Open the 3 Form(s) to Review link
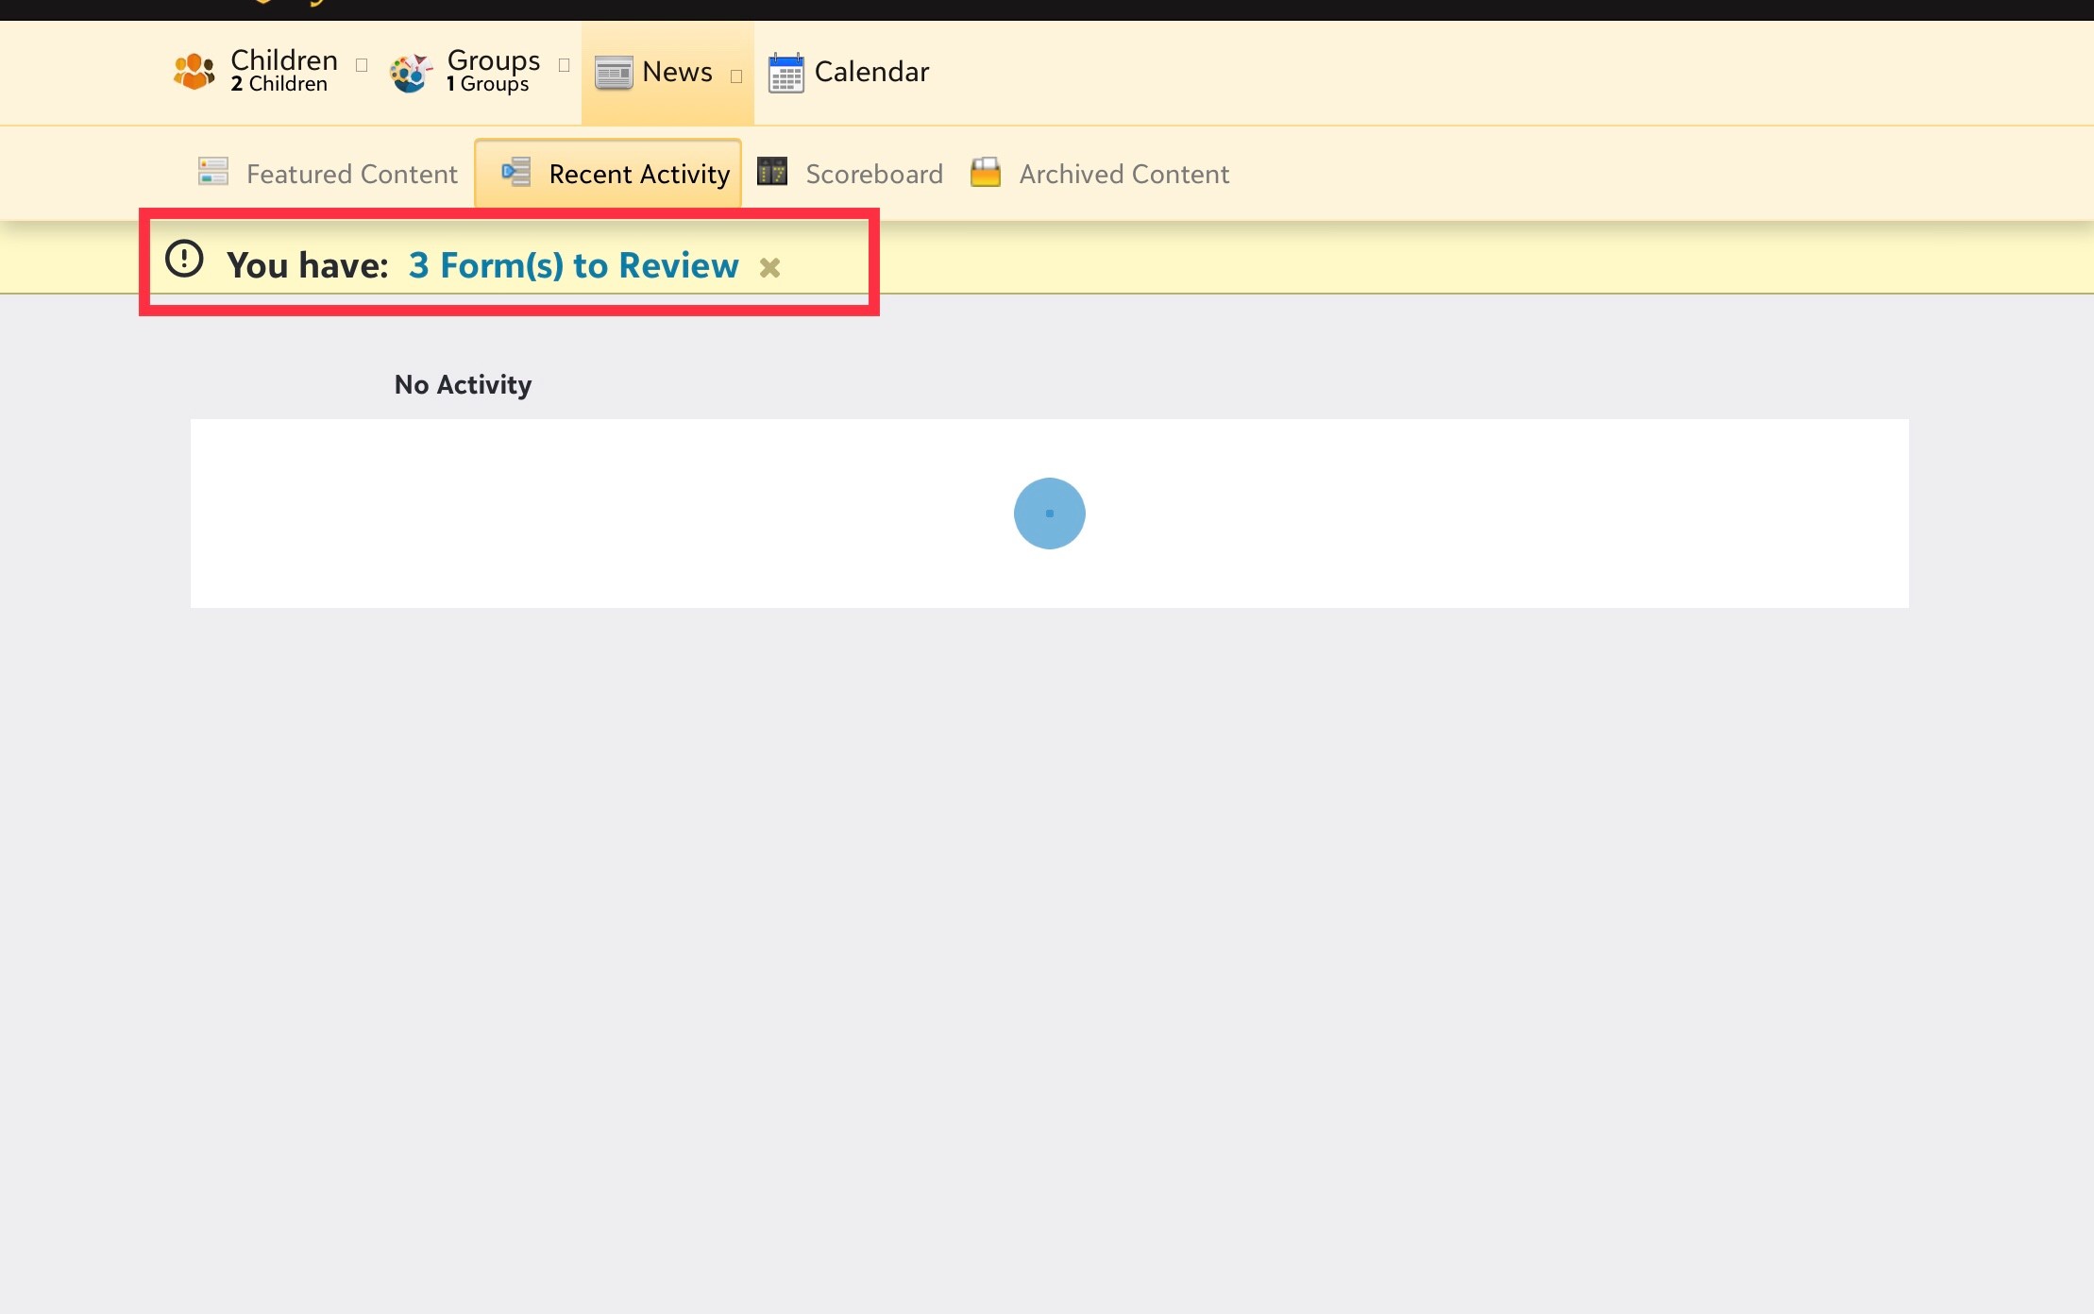2094x1314 pixels. pyautogui.click(x=573, y=266)
